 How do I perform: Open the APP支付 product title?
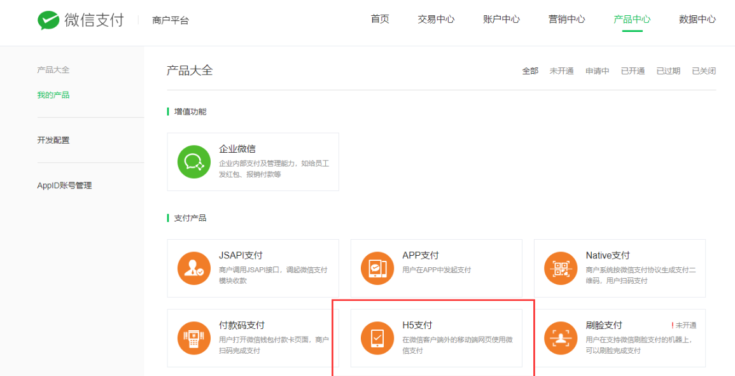pyautogui.click(x=421, y=256)
